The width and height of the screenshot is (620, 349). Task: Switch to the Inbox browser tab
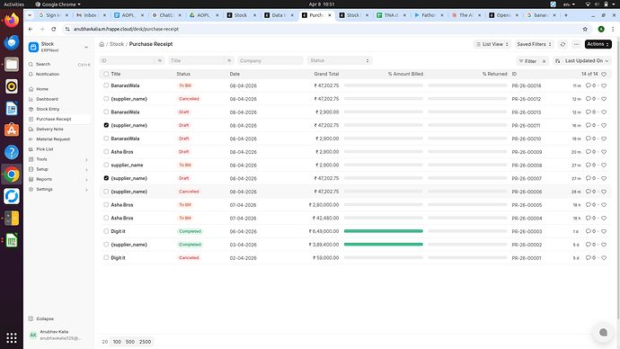click(91, 15)
